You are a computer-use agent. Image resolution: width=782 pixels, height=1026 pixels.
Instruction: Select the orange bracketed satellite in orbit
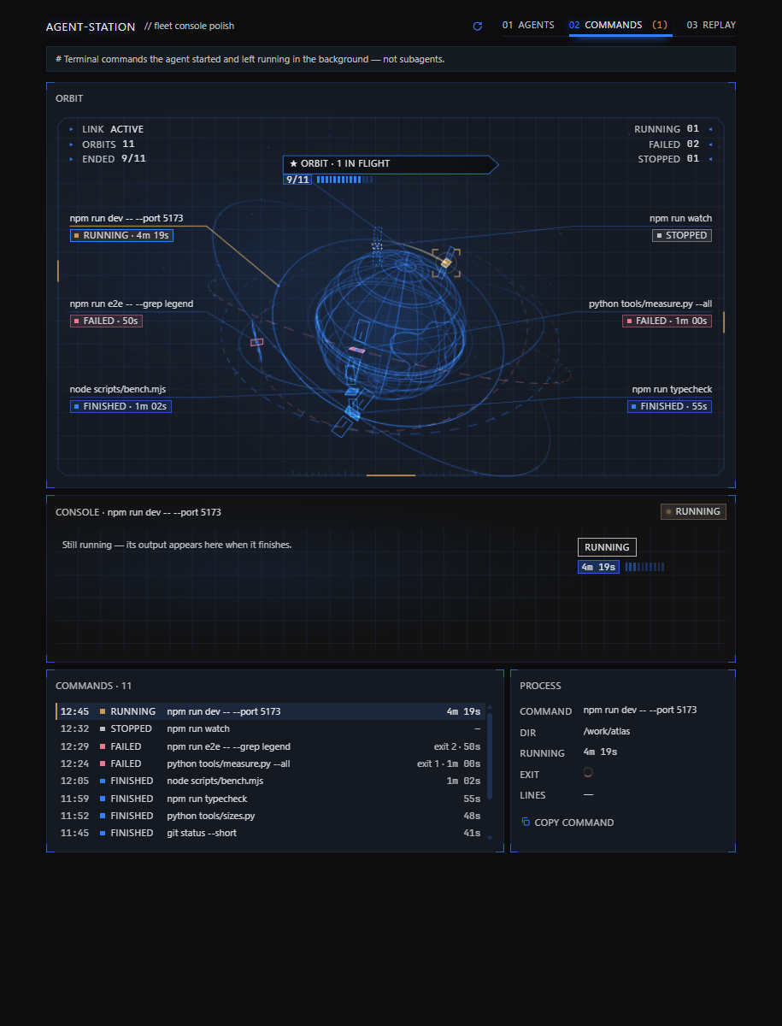tap(445, 262)
